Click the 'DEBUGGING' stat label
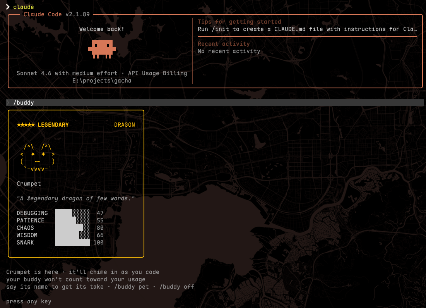The image size is (426, 308). point(33,213)
